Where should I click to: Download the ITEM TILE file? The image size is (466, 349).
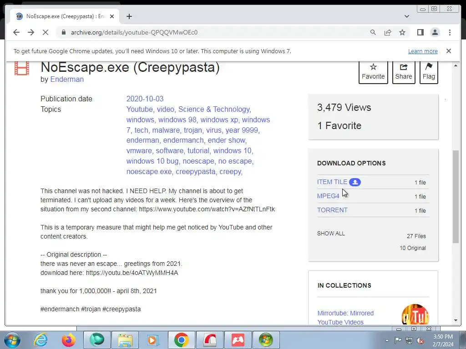[332, 182]
